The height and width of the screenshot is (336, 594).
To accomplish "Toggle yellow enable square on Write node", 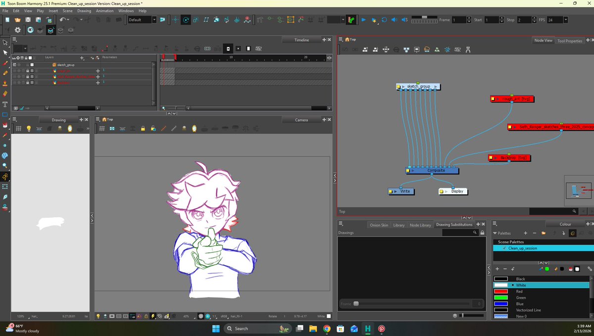I will 390,192.
